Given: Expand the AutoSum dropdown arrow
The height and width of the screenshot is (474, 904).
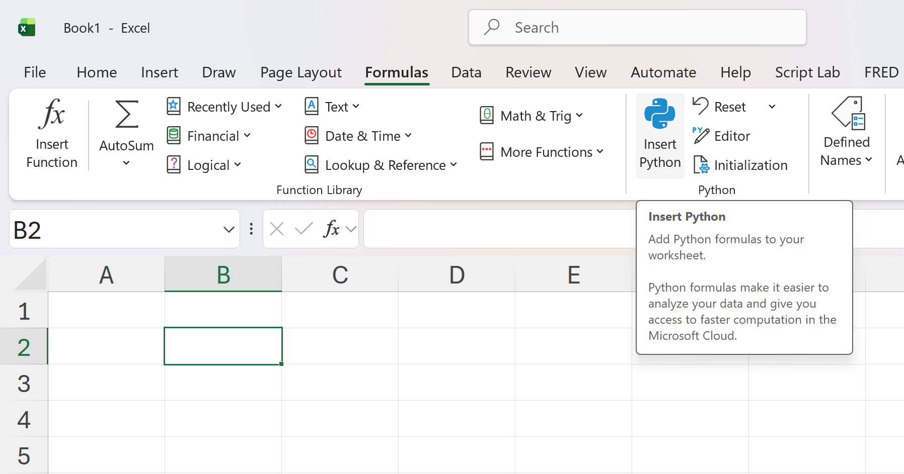Looking at the screenshot, I should pyautogui.click(x=126, y=163).
